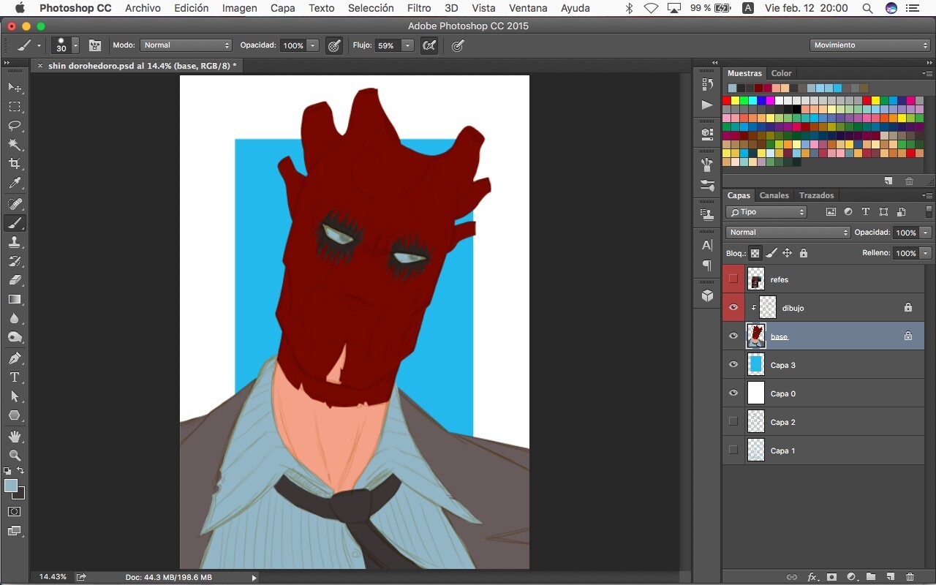Screen dimensions: 936x585
Task: Open the Ventana menu
Action: tap(528, 8)
